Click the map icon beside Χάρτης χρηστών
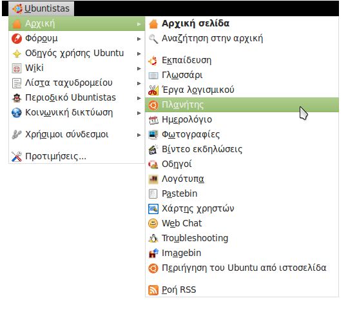This screenshot has height=316, width=348. click(153, 209)
